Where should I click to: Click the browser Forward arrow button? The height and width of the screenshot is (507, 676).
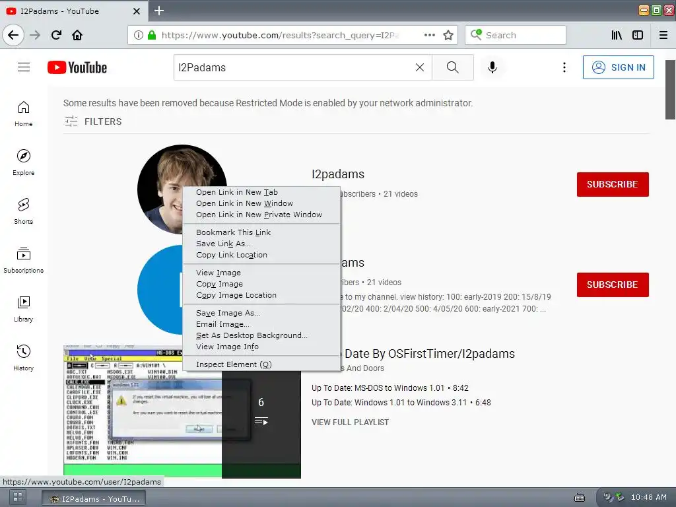tap(36, 35)
